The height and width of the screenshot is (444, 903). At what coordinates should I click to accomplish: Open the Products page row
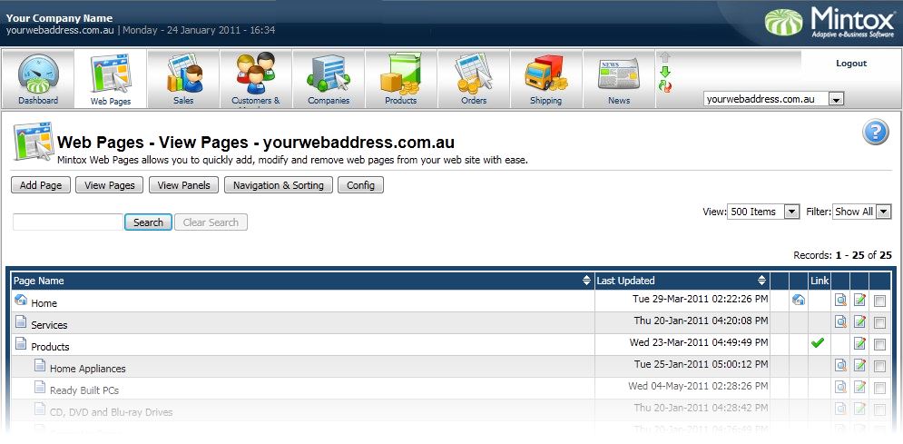point(450,344)
